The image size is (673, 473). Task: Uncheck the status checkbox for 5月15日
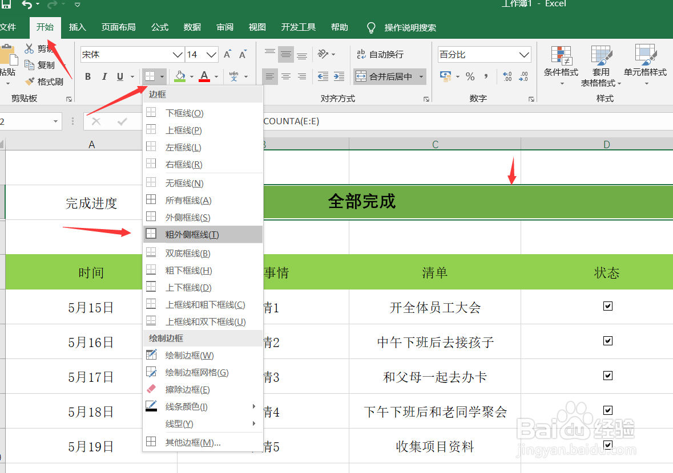point(607,306)
